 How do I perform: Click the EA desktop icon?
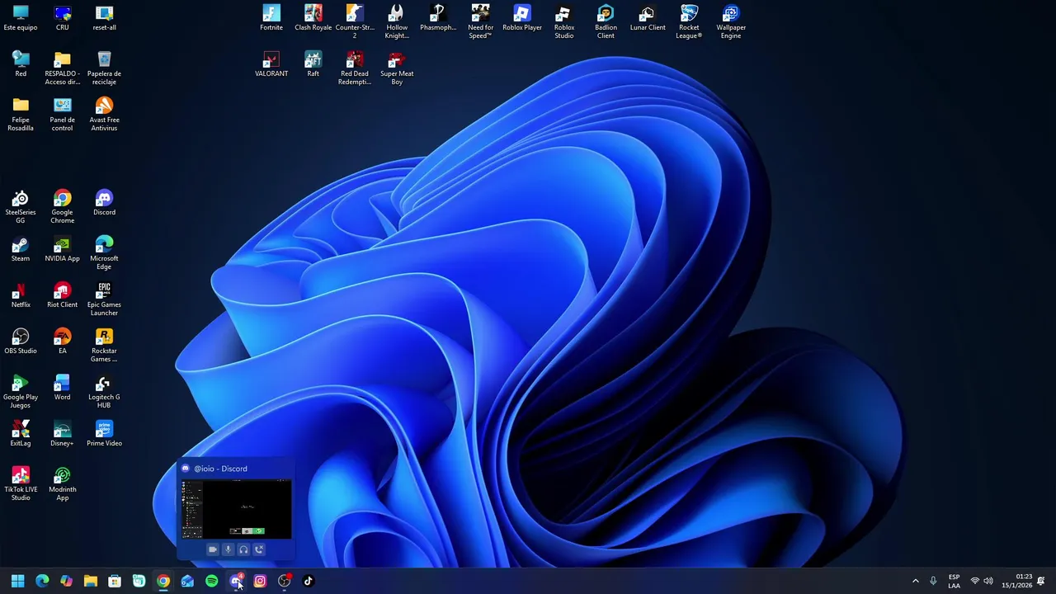coord(63,342)
